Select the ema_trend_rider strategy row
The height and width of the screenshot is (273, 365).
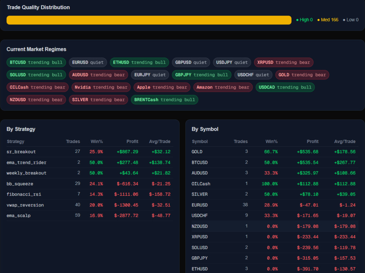[90, 162]
